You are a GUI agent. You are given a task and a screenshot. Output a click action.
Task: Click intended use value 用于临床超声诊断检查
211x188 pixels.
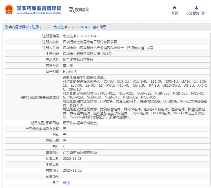(x=81, y=123)
